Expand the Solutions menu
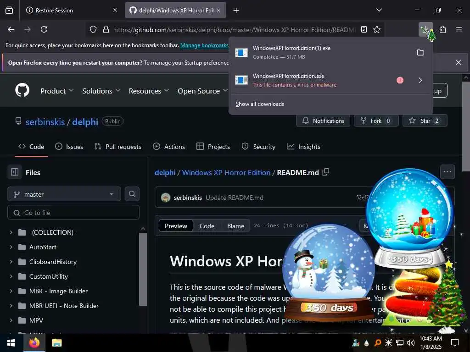Viewport: 470px width, 352px height. 101,91
